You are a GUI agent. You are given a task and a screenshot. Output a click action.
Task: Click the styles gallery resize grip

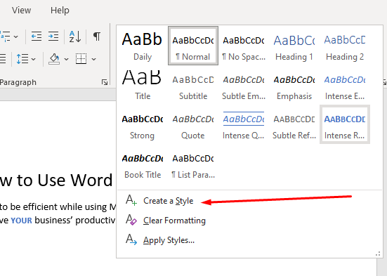pos(378,254)
